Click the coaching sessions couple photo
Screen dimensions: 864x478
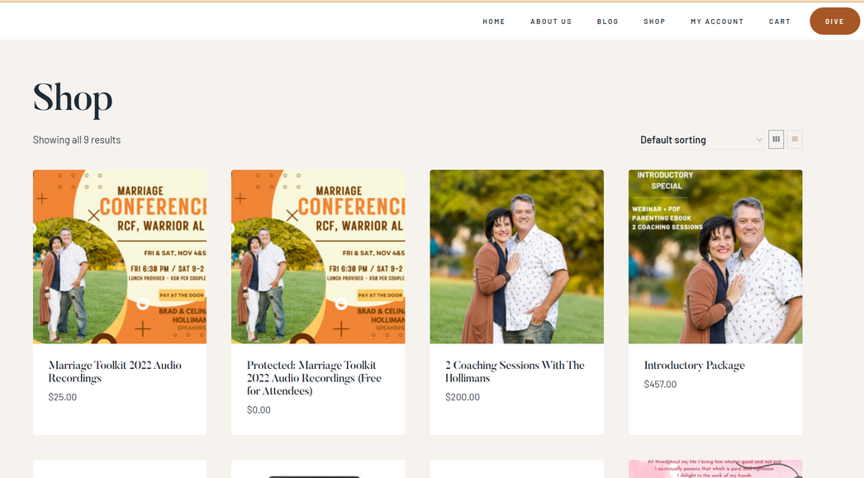click(x=516, y=257)
